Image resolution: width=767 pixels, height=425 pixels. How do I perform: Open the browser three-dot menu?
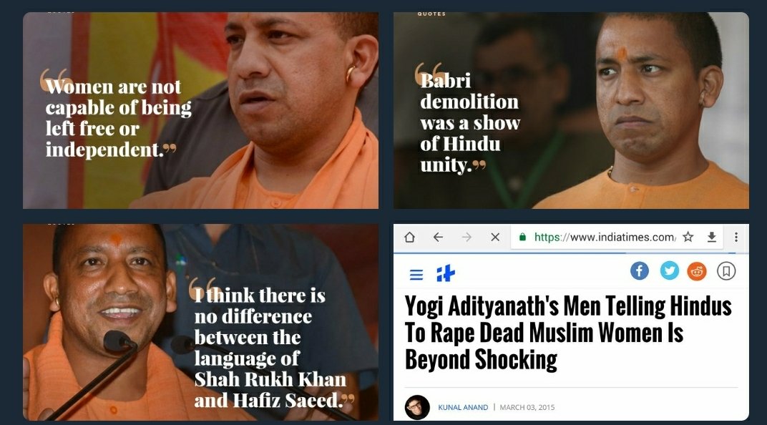point(736,238)
